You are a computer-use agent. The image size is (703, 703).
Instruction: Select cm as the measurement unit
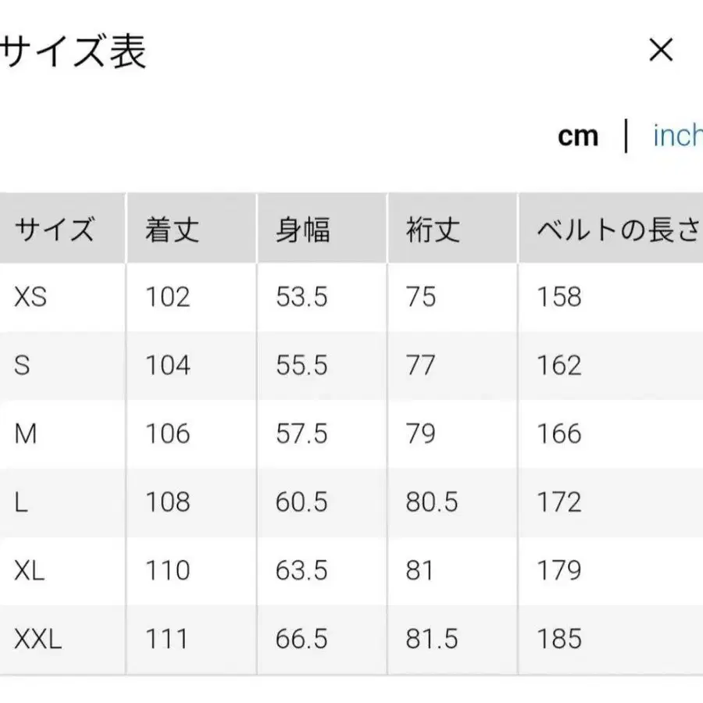(x=578, y=135)
